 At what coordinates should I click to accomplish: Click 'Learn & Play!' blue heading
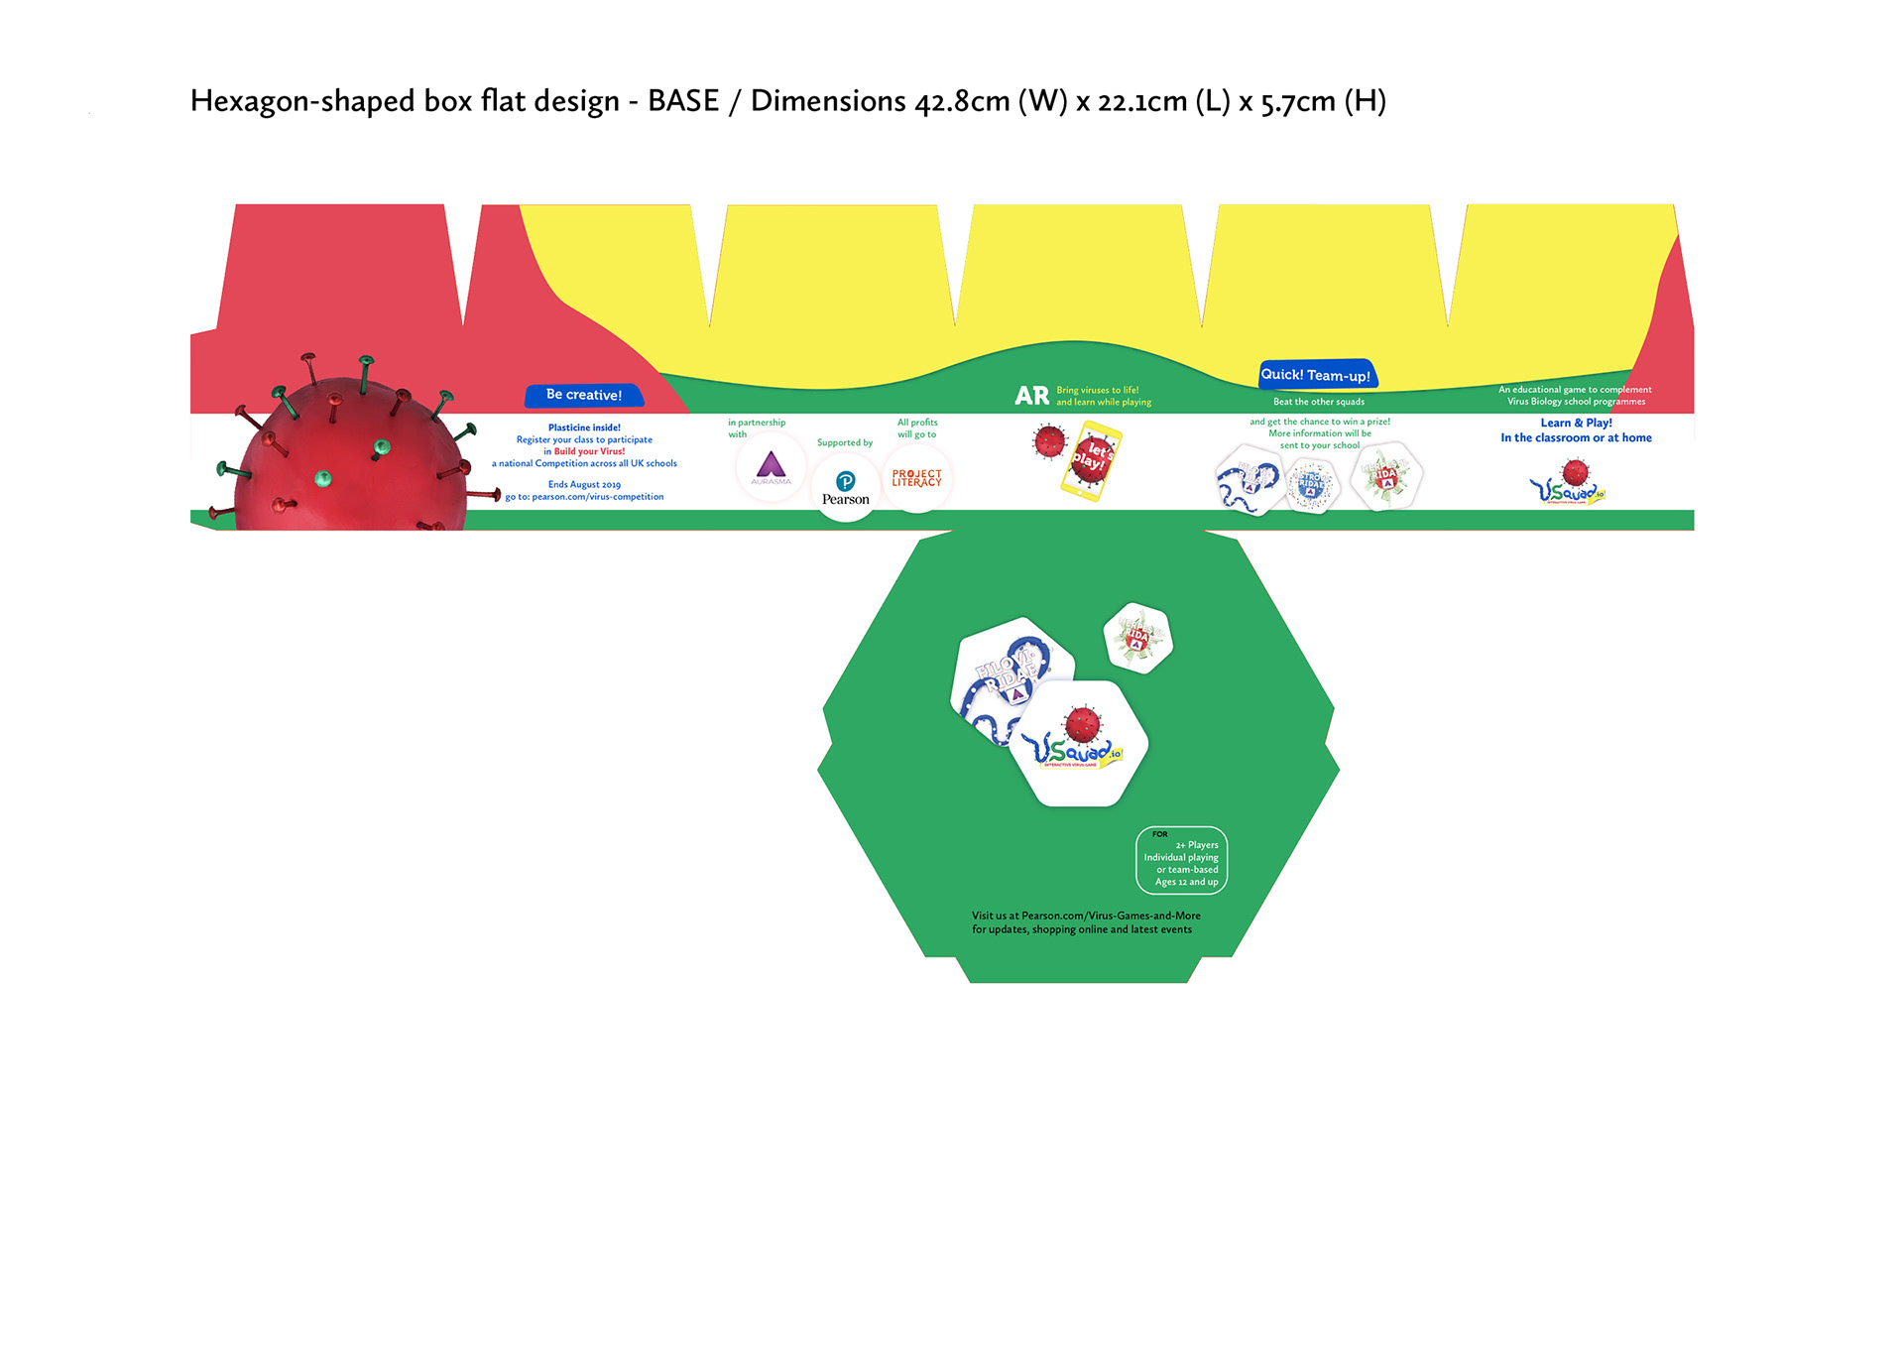pos(1576,423)
